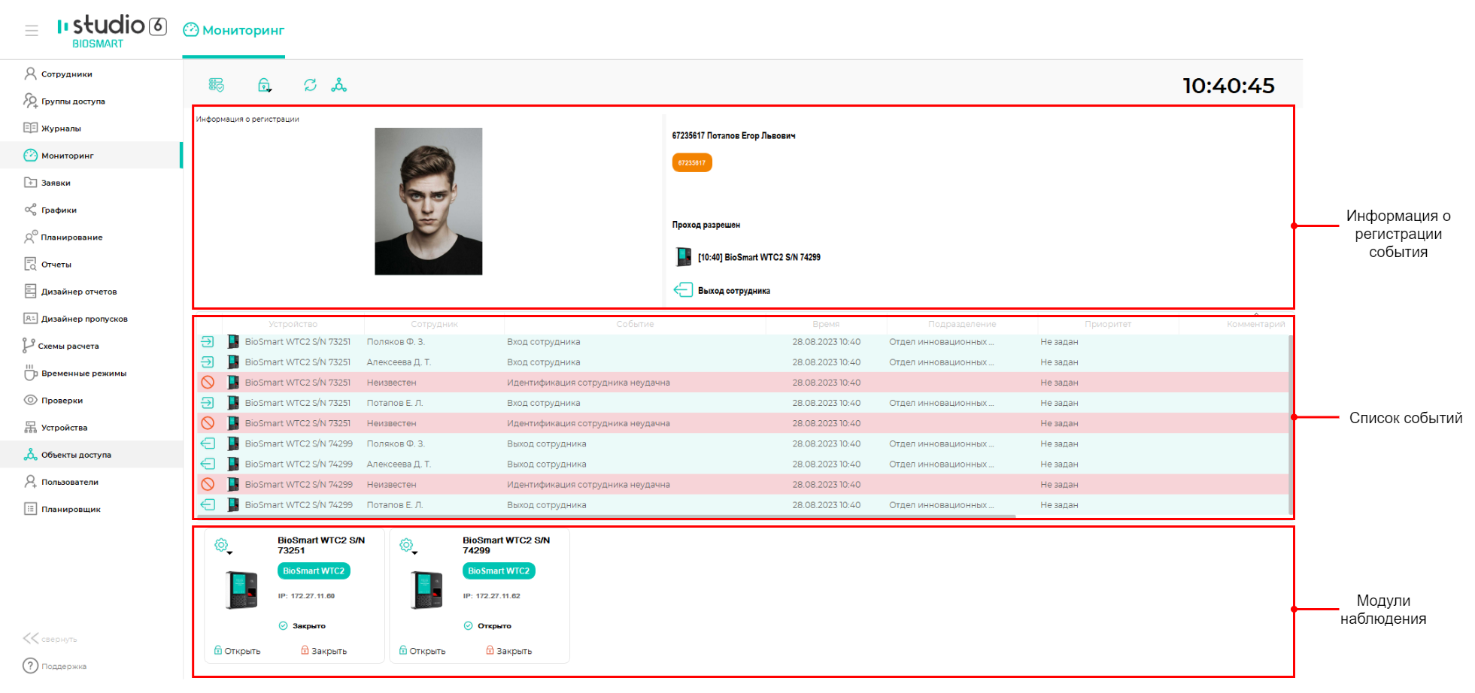Click the server protection toolbar icon

click(217, 85)
